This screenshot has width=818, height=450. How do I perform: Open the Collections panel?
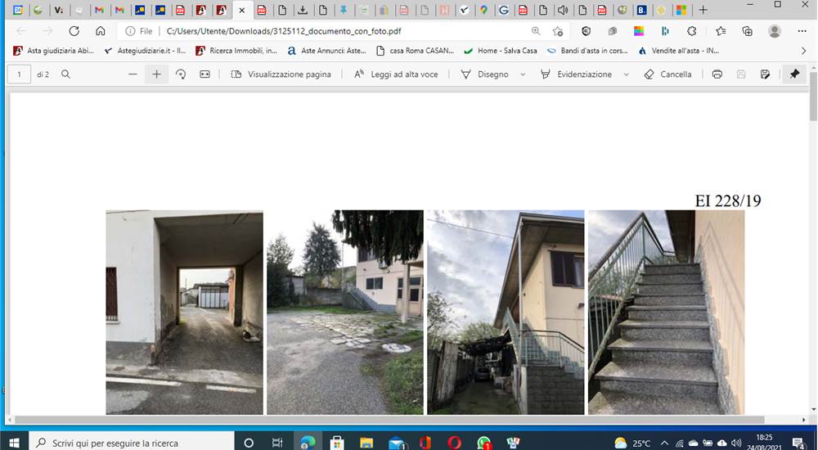coord(747,31)
